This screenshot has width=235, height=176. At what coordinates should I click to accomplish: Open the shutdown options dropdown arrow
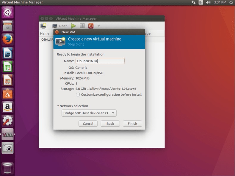[99, 26]
